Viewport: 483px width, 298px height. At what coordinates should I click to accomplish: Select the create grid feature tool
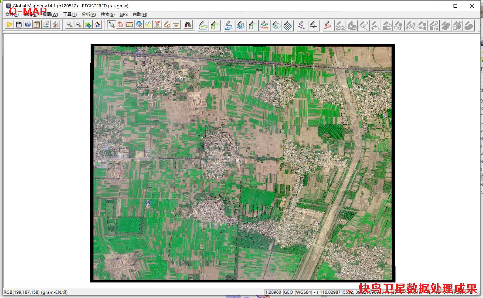tap(288, 26)
